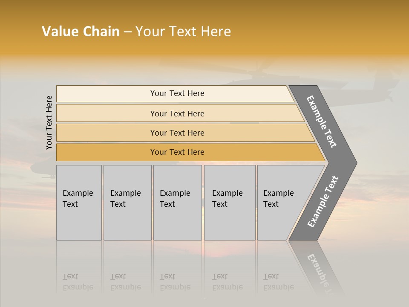This screenshot has width=409, height=307.
Task: Select the darkest orange bottom text bar
Action: [x=177, y=152]
